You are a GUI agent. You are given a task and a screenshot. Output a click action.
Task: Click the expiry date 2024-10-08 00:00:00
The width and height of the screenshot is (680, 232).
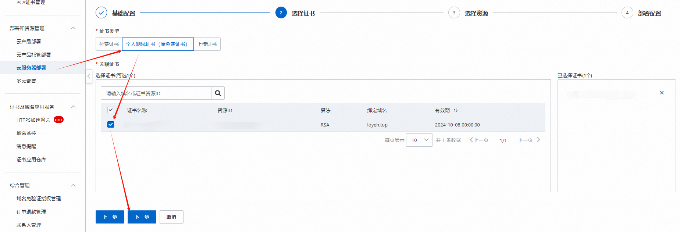[x=457, y=125]
